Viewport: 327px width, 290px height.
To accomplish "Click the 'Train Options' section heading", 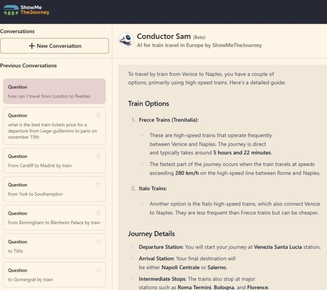I will click(x=148, y=104).
